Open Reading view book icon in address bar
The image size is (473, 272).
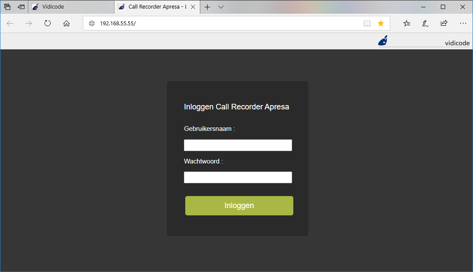click(367, 23)
